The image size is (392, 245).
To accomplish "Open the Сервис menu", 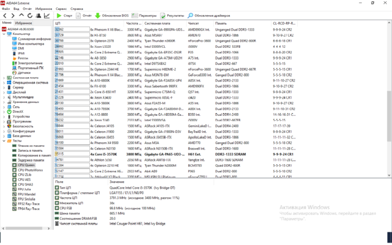I will click(x=61, y=9).
